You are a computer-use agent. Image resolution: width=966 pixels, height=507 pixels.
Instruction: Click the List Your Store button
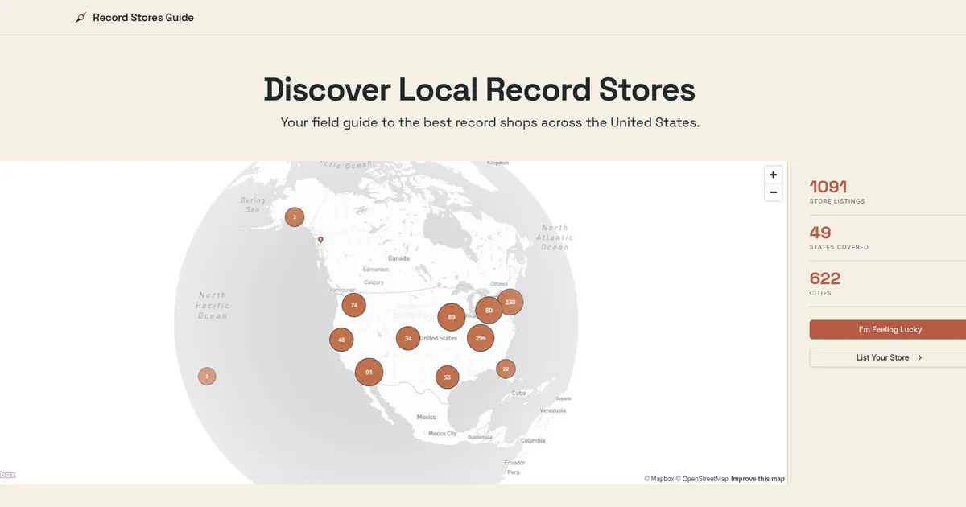pos(888,357)
